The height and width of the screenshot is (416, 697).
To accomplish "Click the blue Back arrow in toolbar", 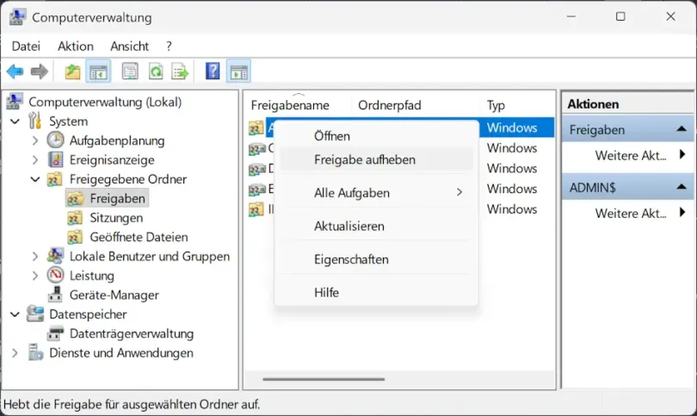I will click(15, 71).
